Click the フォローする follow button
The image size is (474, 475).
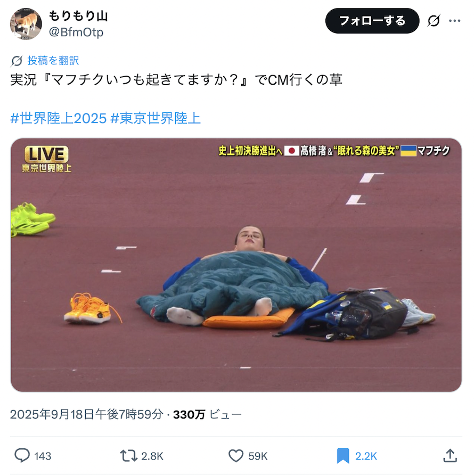coord(372,21)
